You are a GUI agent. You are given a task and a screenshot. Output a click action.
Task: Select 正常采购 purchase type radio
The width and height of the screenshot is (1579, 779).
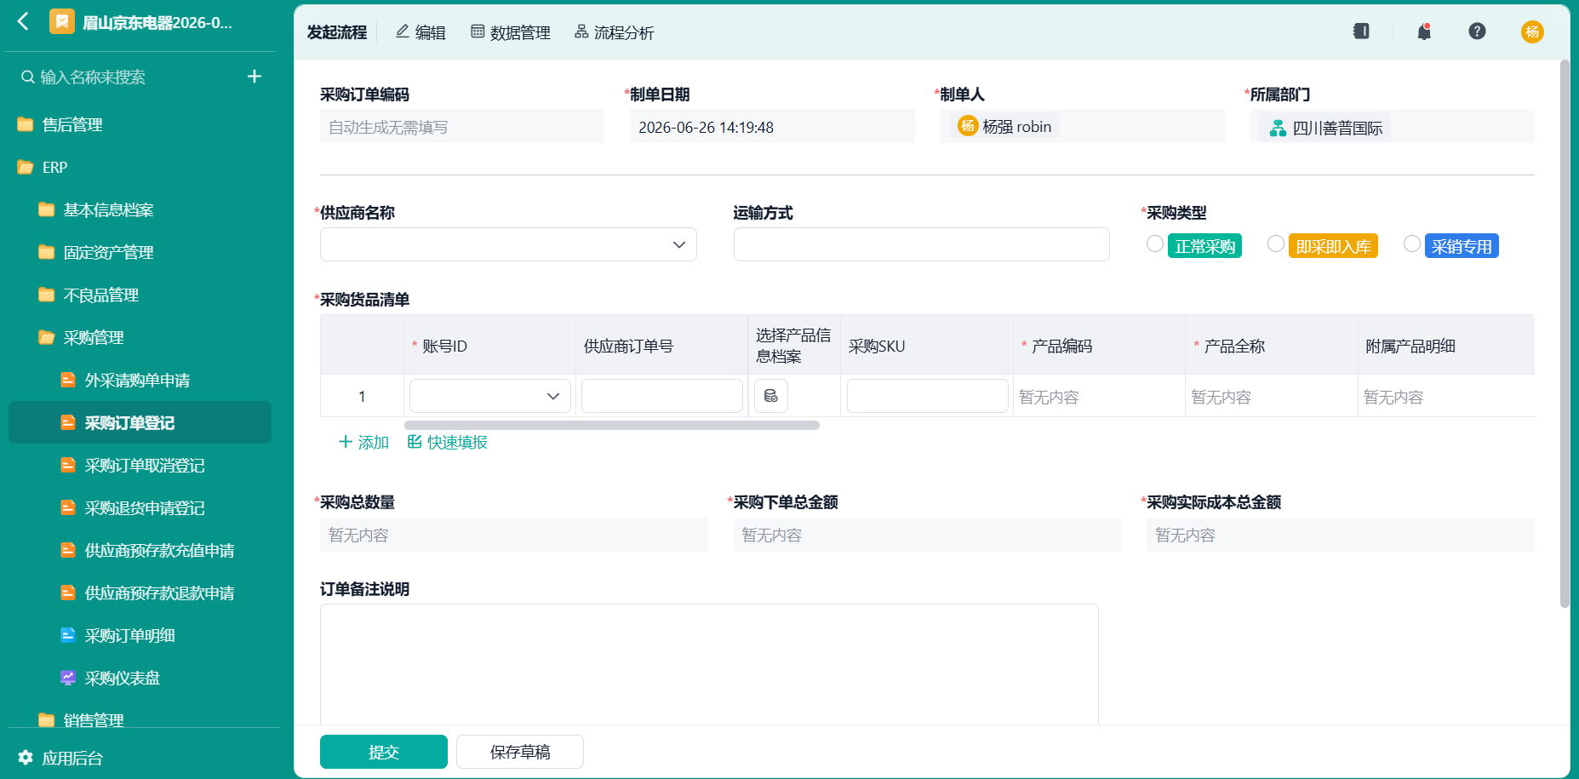coord(1155,244)
